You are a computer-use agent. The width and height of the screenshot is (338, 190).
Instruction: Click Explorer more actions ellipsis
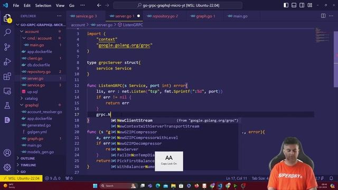click(59, 16)
